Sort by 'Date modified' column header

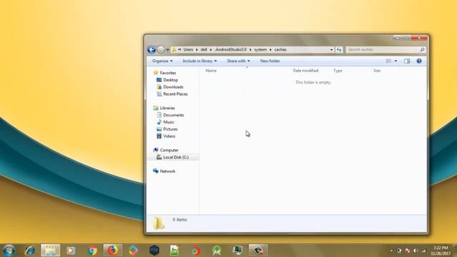(x=306, y=71)
